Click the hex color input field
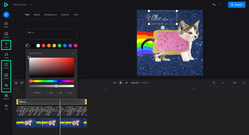249x135 pixels. [x=36, y=93]
